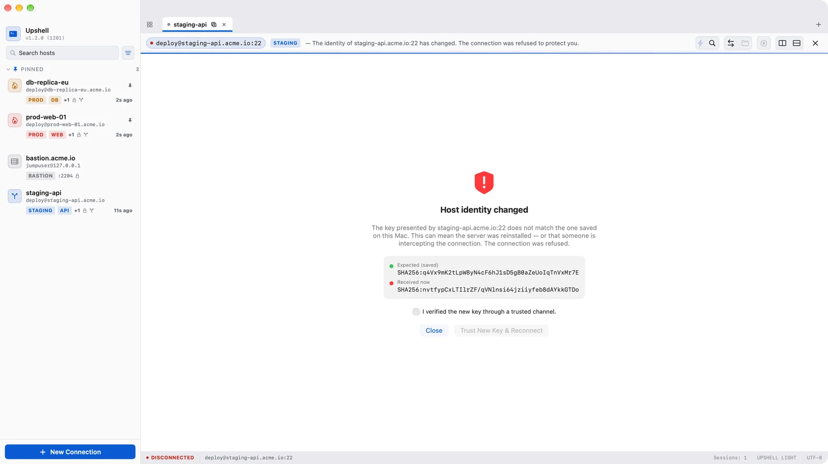Click the Close button in dialog
This screenshot has width=828, height=464.
click(434, 331)
